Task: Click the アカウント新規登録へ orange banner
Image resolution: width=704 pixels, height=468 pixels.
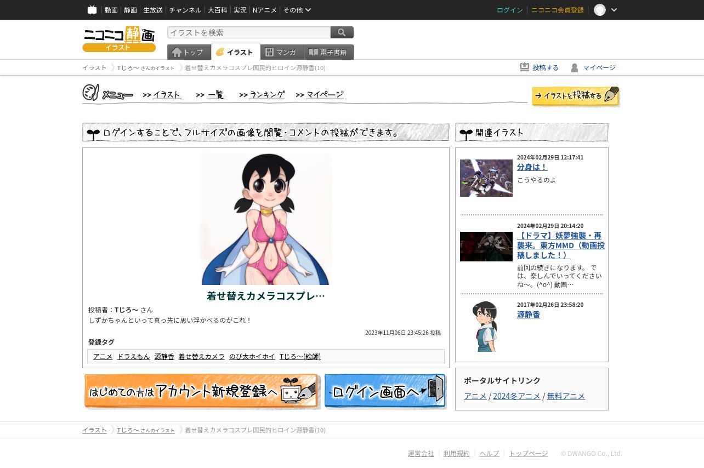Action: click(202, 391)
